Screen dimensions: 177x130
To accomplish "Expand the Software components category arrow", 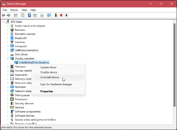I will 8,112.
